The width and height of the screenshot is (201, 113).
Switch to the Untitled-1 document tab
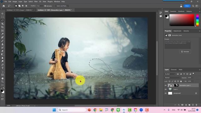pos(19,10)
